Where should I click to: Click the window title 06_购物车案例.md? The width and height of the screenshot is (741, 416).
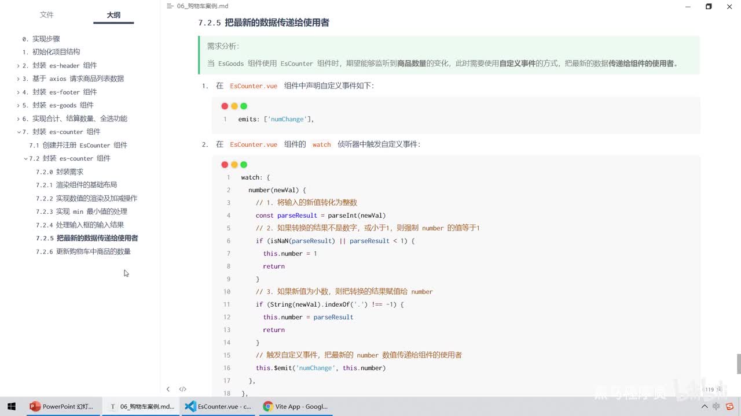(203, 6)
